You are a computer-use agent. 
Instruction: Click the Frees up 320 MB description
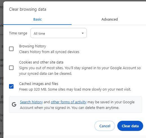click(75, 89)
